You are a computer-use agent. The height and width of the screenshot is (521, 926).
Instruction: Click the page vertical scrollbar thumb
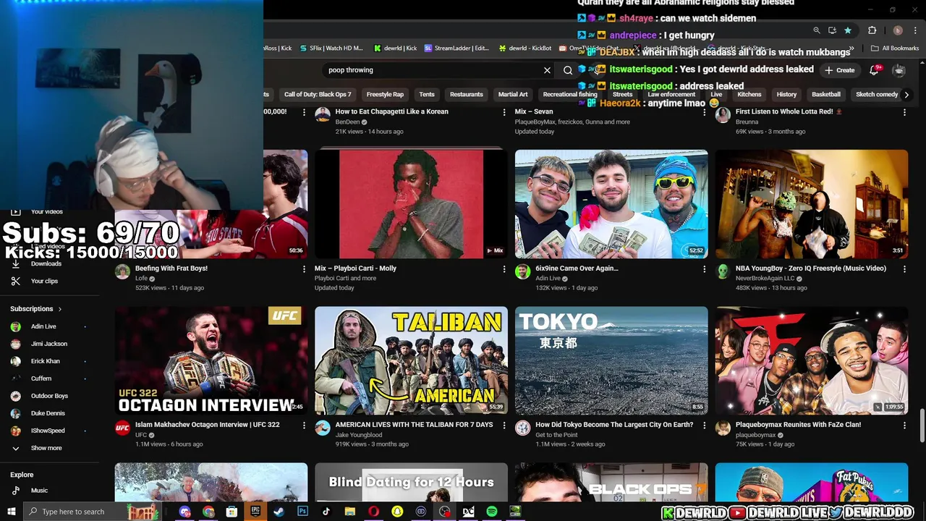pos(922,425)
